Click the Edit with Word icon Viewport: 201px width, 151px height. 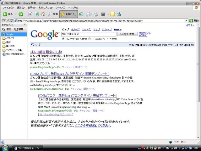pyautogui.click(x=103, y=14)
